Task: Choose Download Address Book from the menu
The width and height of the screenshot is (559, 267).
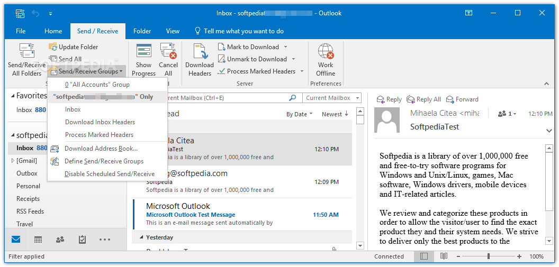Action: (x=107, y=149)
